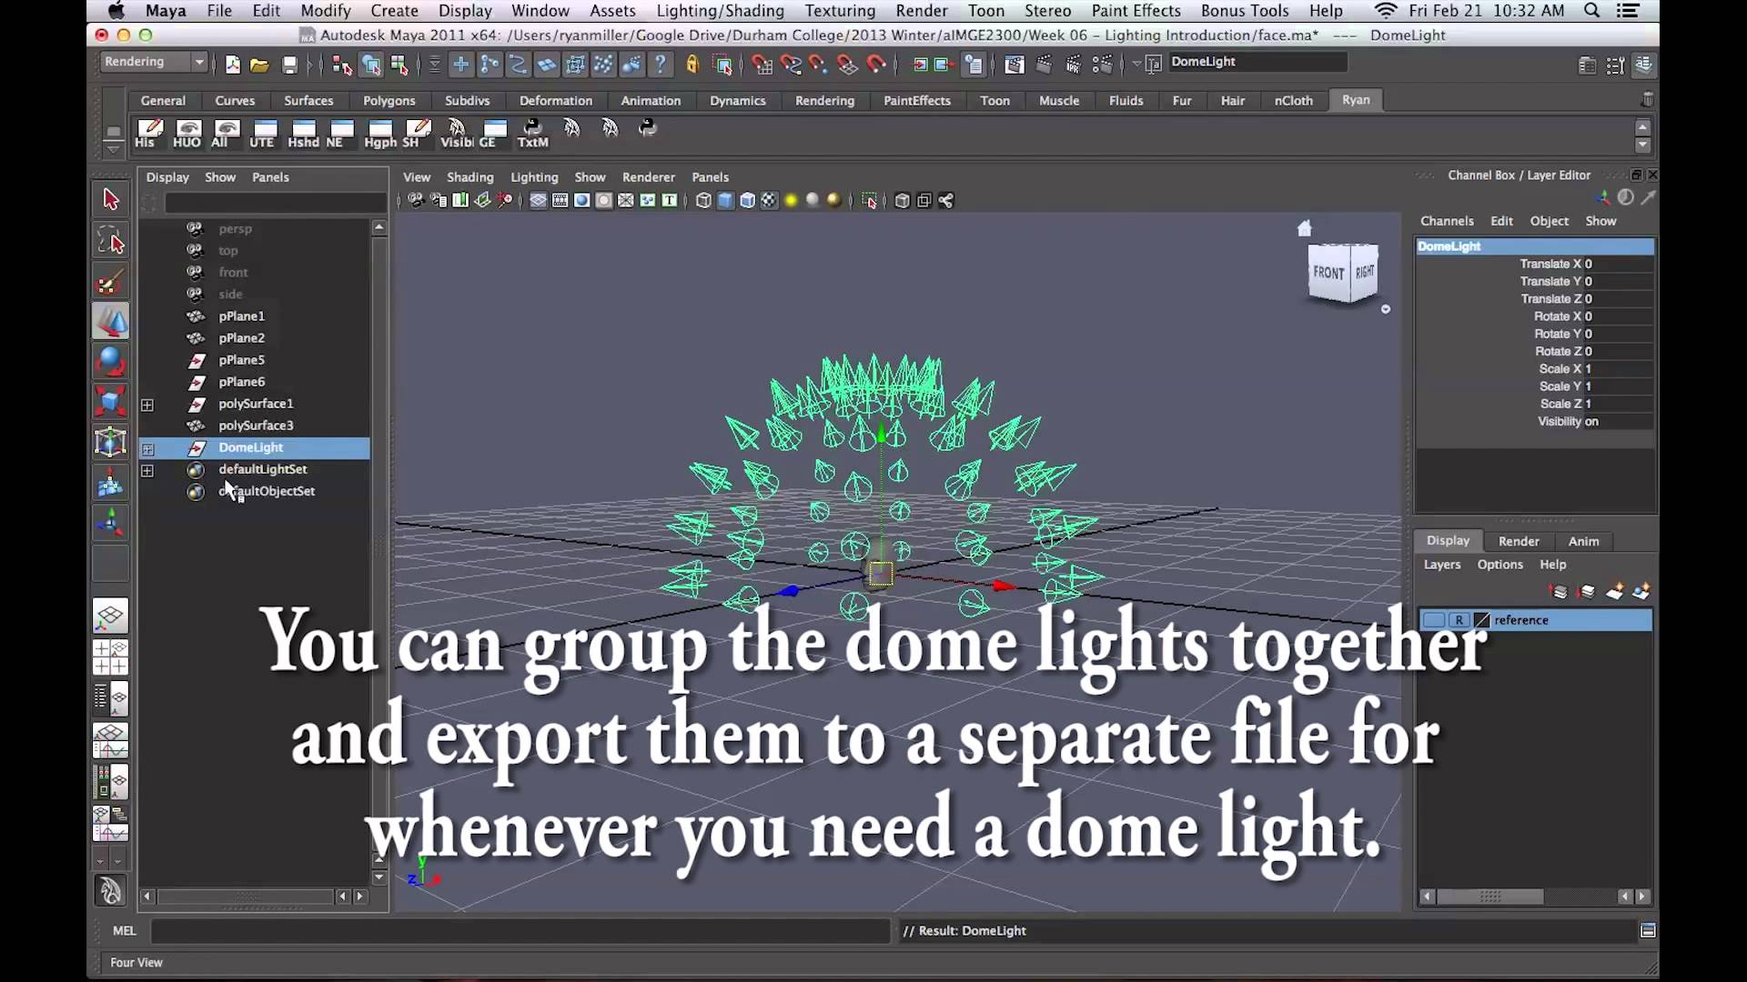Viewport: 1747px width, 982px height.
Task: Toggle visibility box of reference layer
Action: point(1434,620)
